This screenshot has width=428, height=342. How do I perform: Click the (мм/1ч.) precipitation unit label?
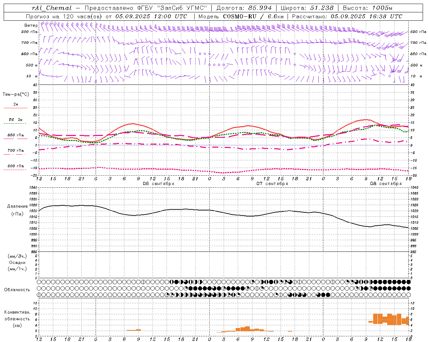click(x=17, y=269)
